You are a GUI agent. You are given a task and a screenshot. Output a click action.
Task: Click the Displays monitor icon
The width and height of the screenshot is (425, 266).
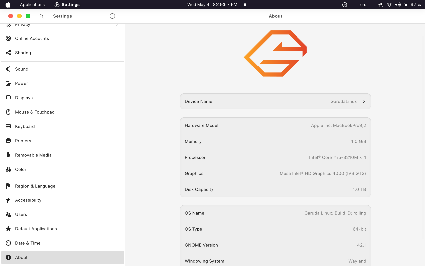tap(8, 98)
